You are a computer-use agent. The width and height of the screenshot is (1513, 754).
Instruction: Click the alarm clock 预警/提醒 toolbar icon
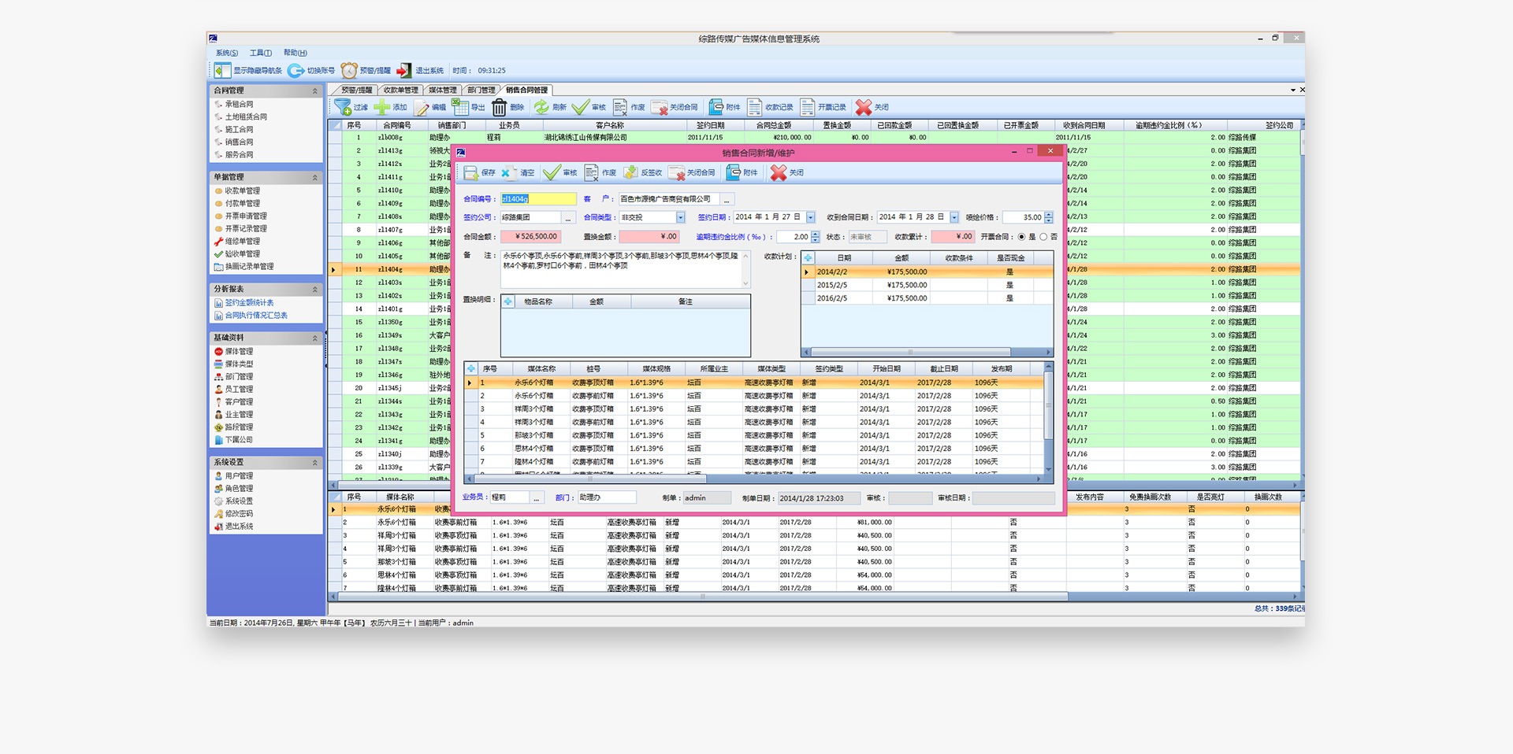349,71
